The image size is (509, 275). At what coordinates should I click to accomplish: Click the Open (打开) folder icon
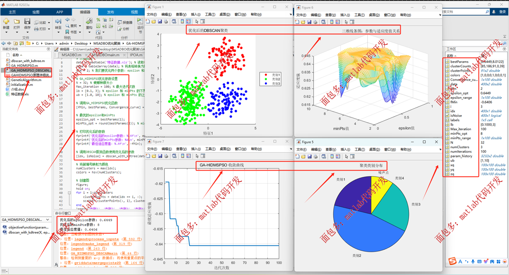pyautogui.click(x=17, y=21)
